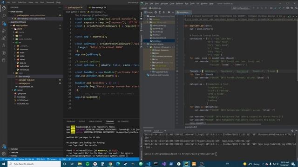Open index.html in VS Code Explorer
298x167 pixels.
25,66
